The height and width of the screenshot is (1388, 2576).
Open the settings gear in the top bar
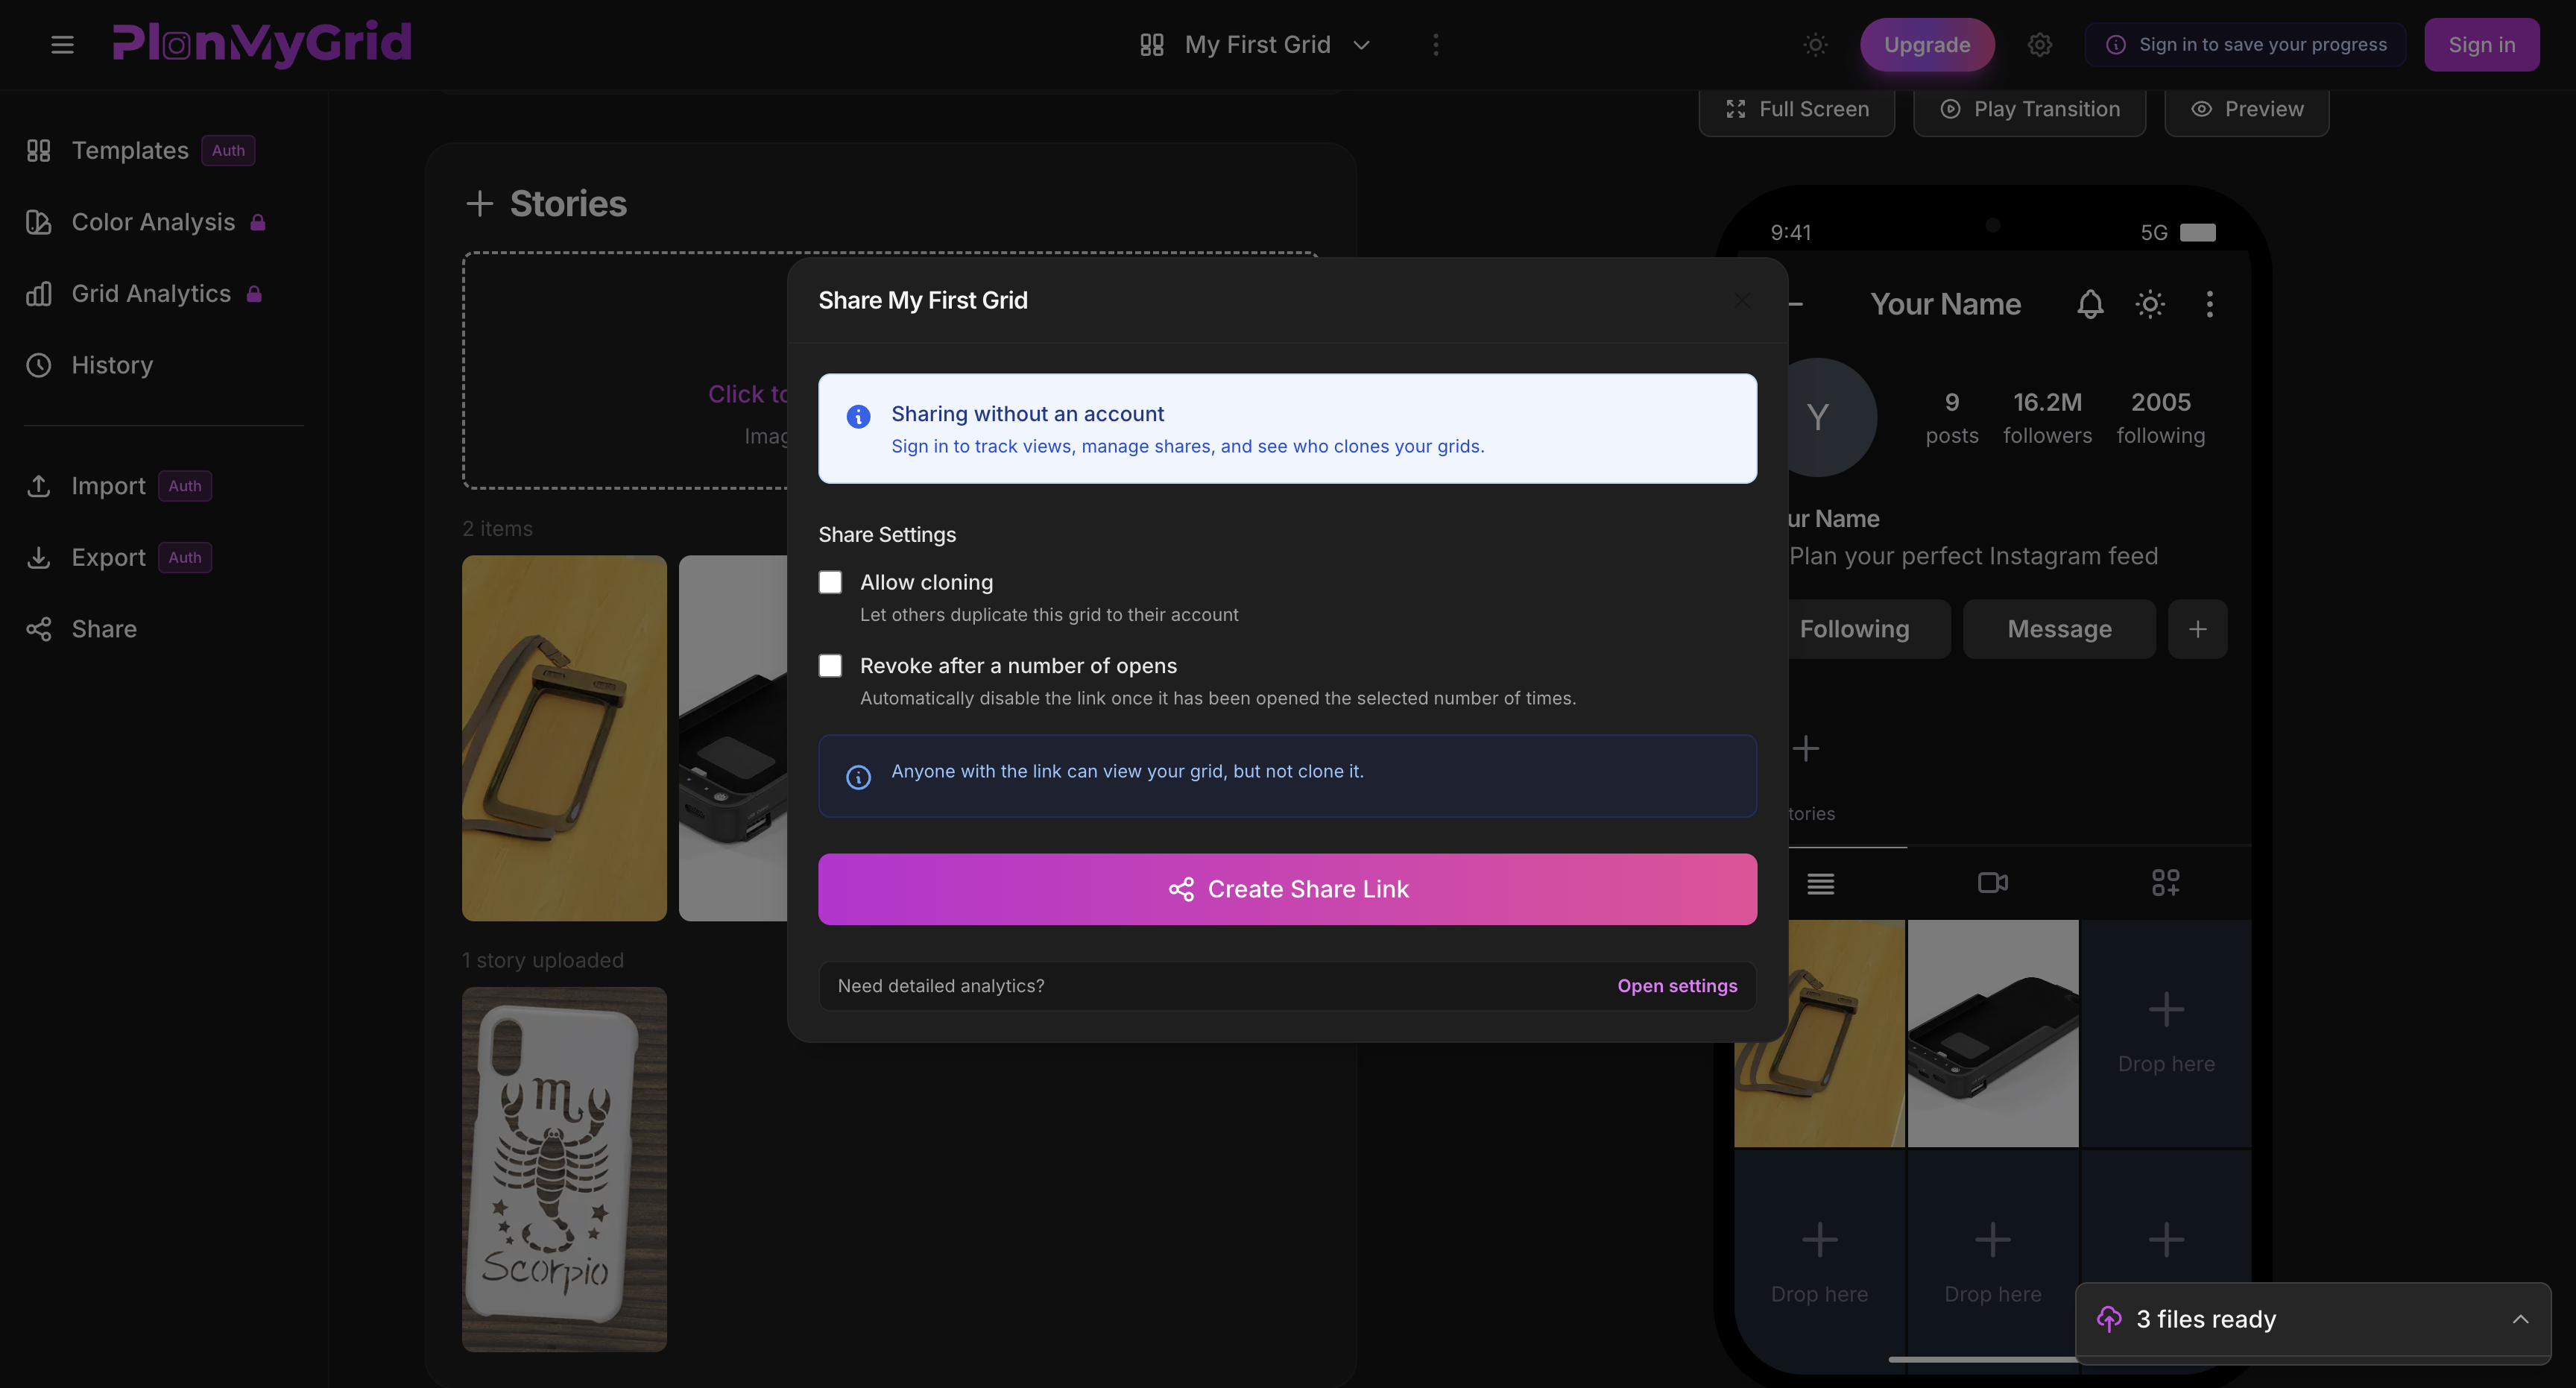click(2039, 44)
